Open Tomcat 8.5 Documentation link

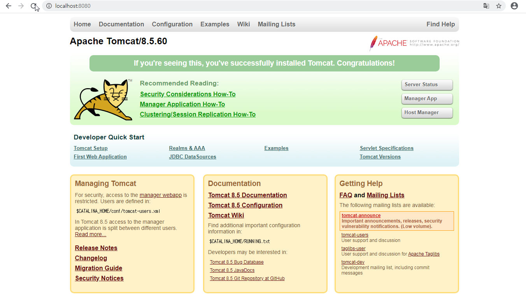pyautogui.click(x=247, y=195)
